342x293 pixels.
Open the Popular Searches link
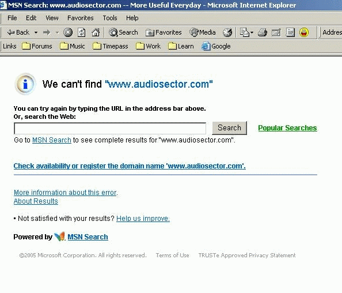click(287, 128)
